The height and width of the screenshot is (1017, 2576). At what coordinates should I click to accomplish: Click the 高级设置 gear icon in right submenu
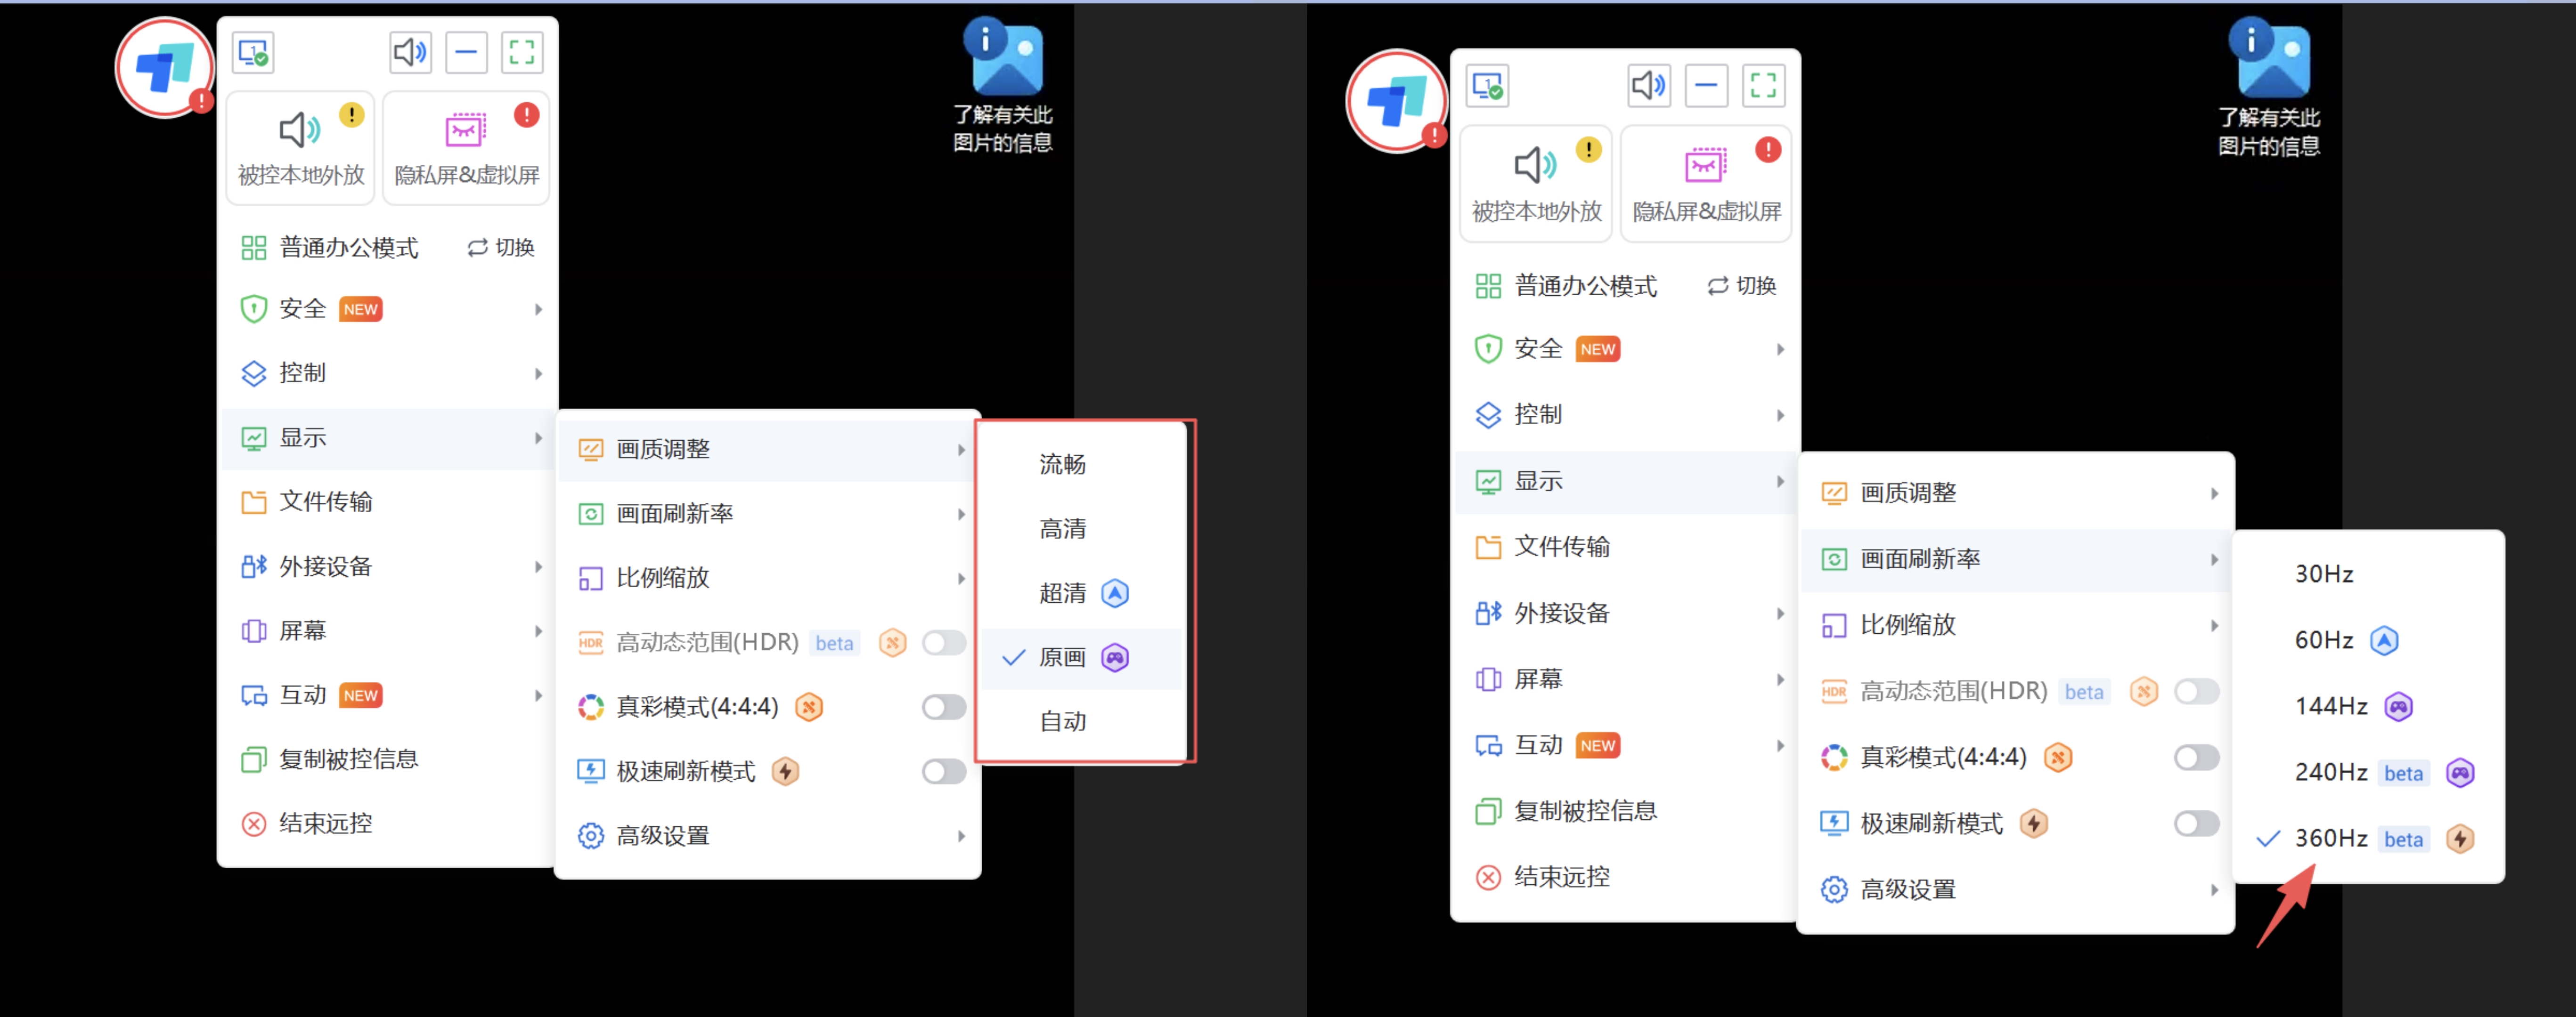[1834, 889]
